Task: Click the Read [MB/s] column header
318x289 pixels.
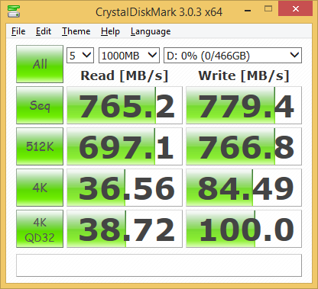Action: pyautogui.click(x=125, y=75)
